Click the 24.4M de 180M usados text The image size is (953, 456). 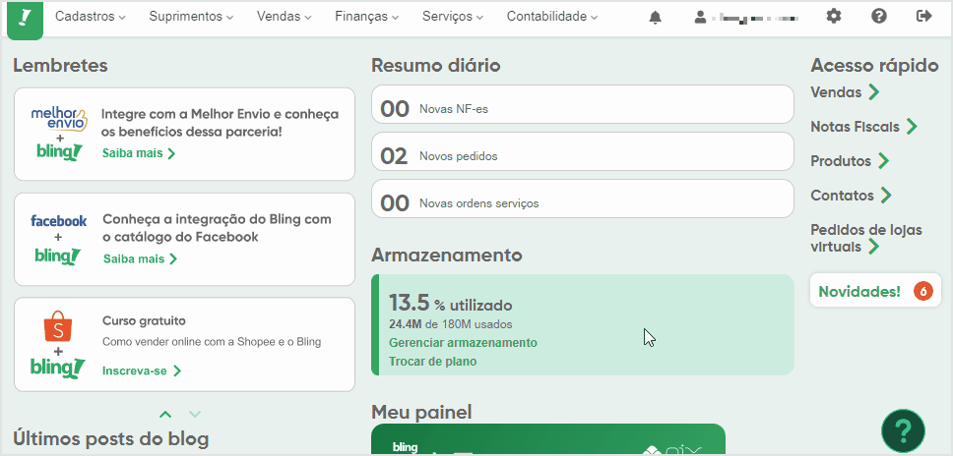(x=450, y=324)
